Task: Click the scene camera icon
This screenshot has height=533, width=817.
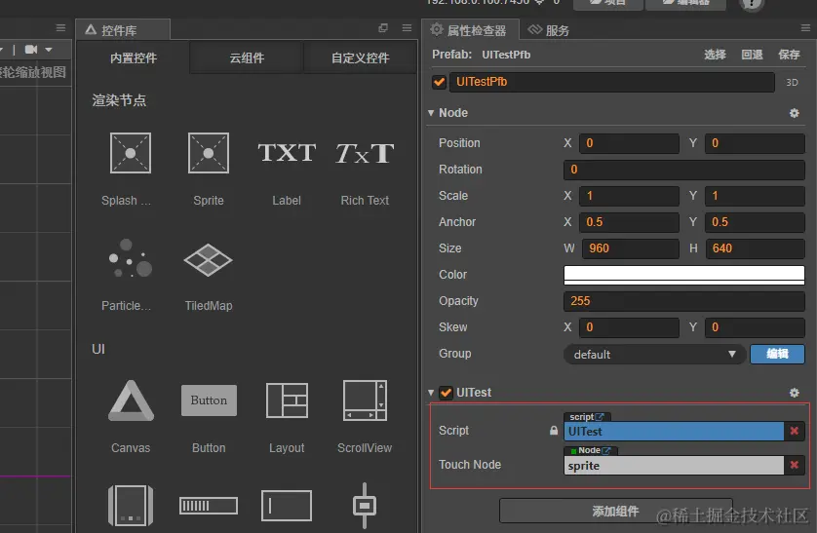Action: click(x=31, y=50)
